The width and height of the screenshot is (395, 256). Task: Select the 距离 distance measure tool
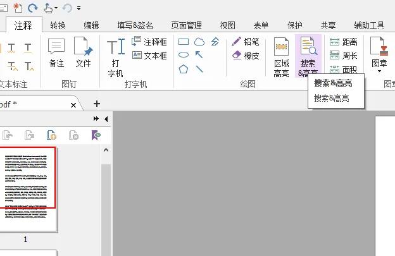343,42
